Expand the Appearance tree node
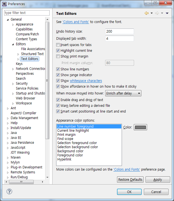This screenshot has width=174, height=201. [13, 25]
